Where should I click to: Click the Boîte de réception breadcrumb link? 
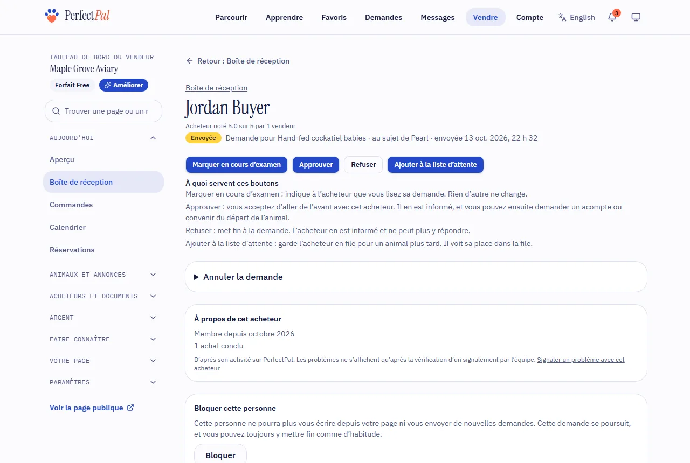(216, 88)
